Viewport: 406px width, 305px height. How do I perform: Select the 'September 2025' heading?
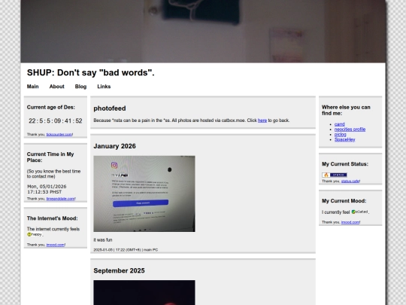pos(119,270)
